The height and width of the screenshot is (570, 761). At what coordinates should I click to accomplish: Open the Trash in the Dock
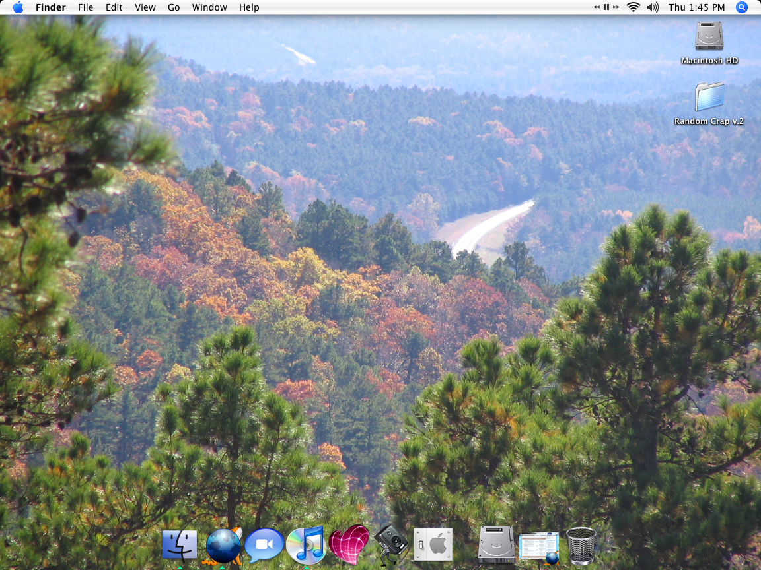click(581, 546)
